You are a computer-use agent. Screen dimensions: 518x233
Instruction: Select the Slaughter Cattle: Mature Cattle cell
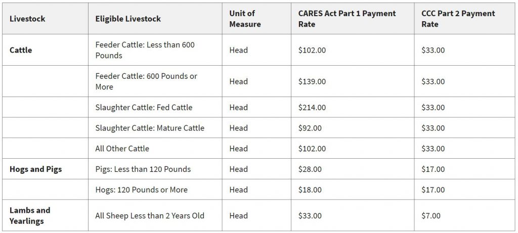click(150, 128)
